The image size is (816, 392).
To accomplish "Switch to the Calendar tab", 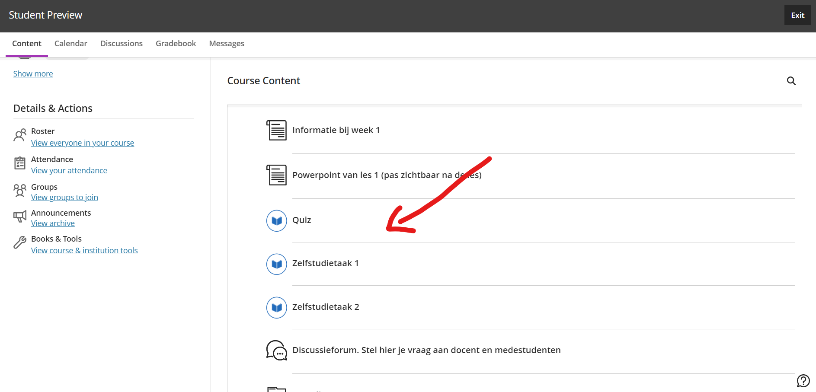I will (70, 43).
